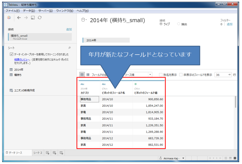Select ユニオンの新規作成 option
Viewport: 242px width, 164px height.
coord(25,90)
